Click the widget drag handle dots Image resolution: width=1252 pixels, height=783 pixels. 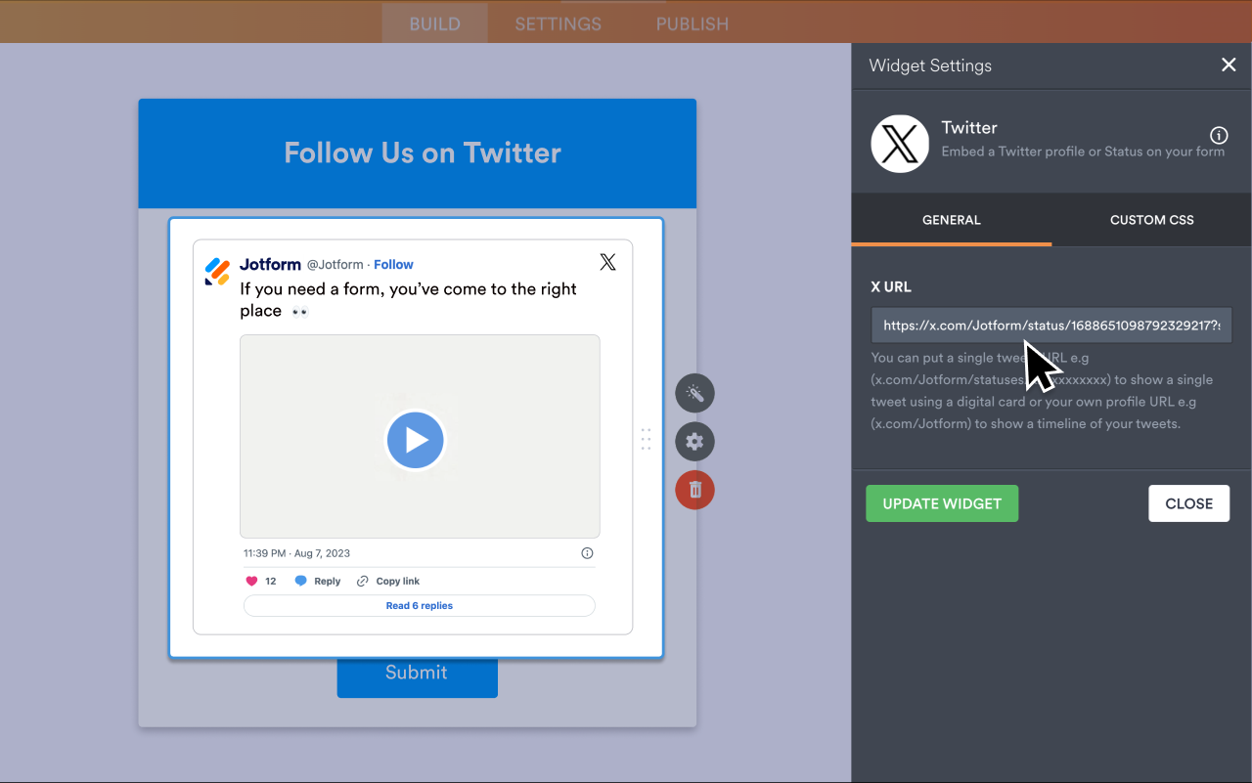tap(646, 440)
